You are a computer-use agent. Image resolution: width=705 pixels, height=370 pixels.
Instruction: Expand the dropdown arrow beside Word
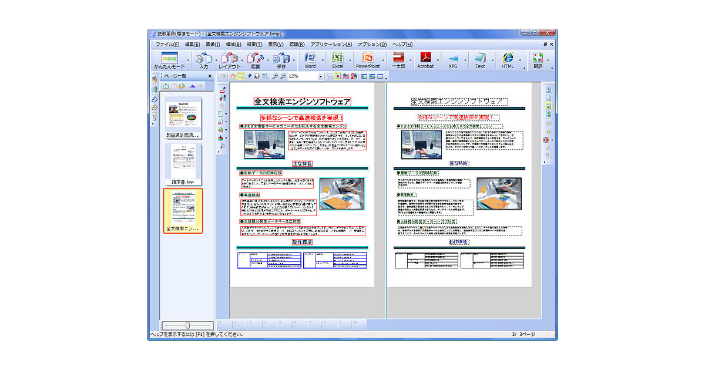click(x=323, y=60)
